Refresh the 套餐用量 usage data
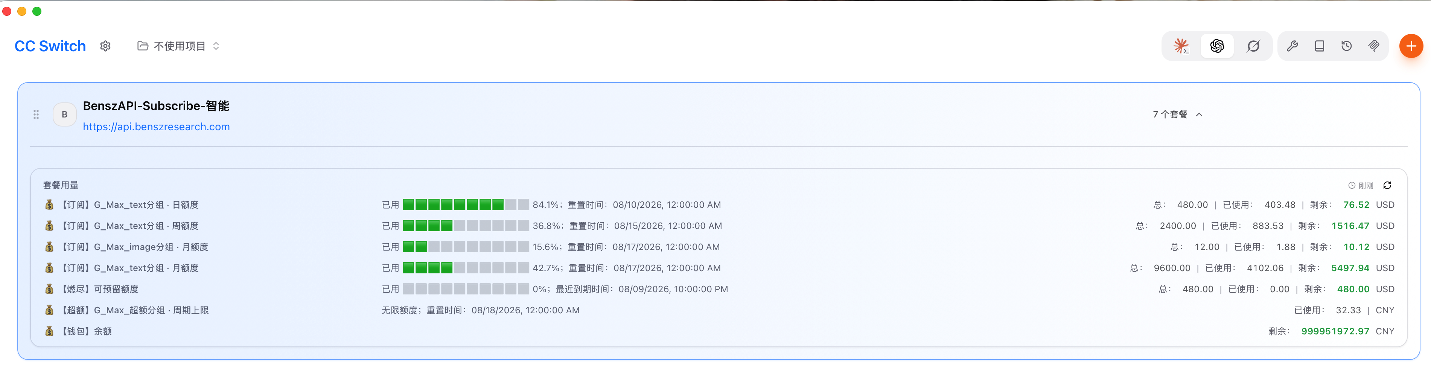The width and height of the screenshot is (1431, 366). click(1387, 186)
